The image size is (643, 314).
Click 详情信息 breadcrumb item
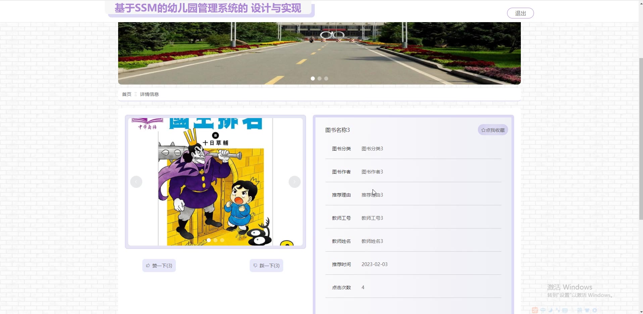149,94
